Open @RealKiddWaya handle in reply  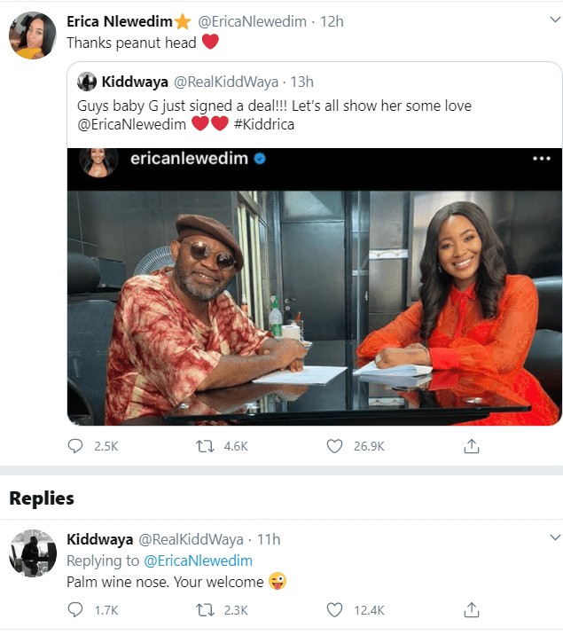191,539
